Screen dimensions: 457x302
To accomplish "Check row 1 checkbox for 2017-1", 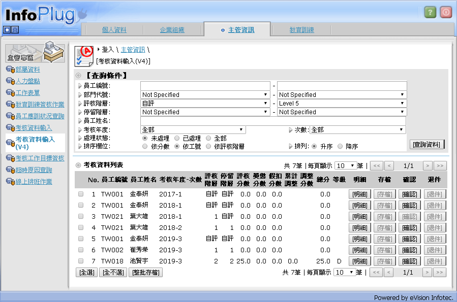I will pyautogui.click(x=81, y=194).
